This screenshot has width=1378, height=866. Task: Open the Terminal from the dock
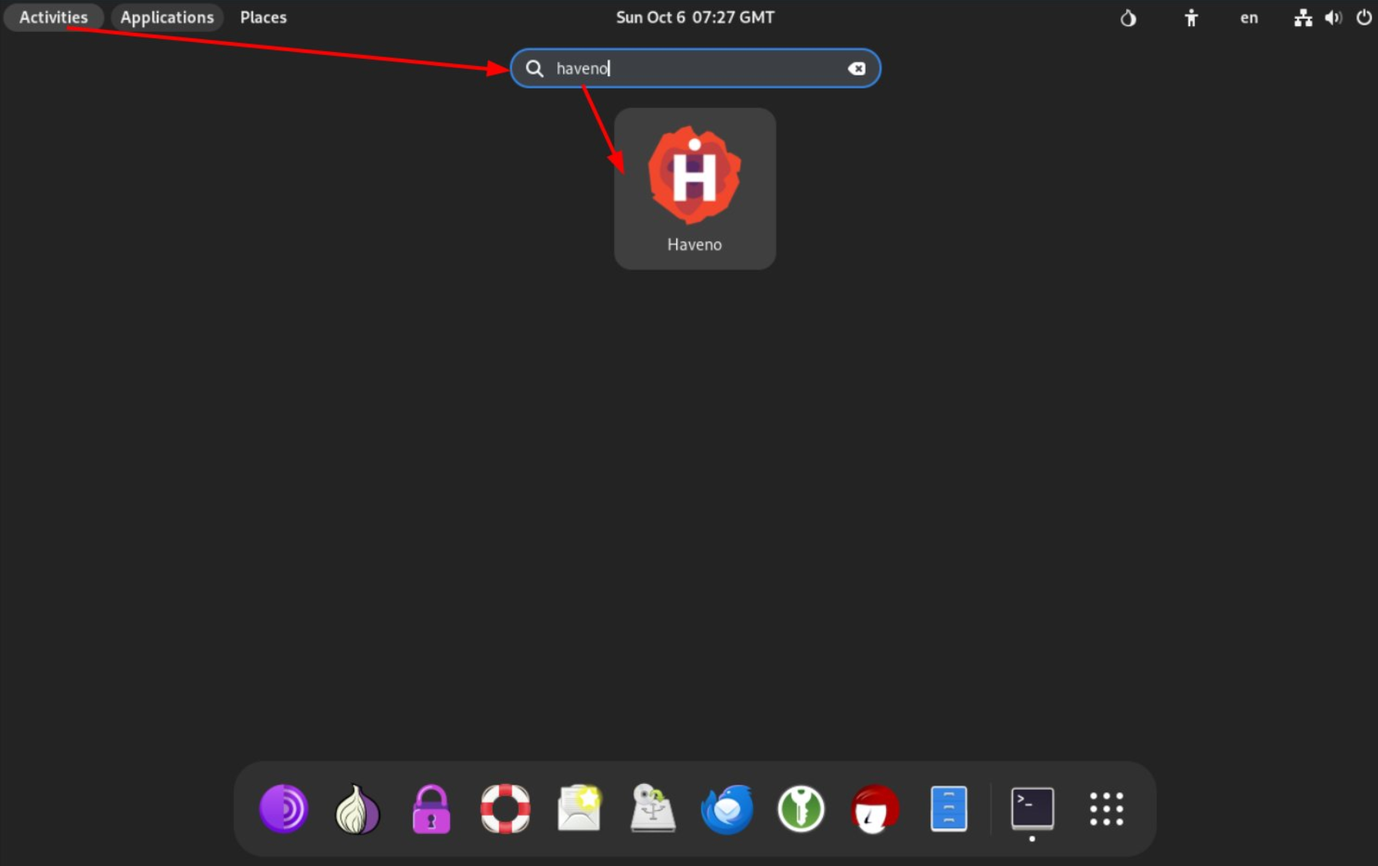pos(1032,809)
